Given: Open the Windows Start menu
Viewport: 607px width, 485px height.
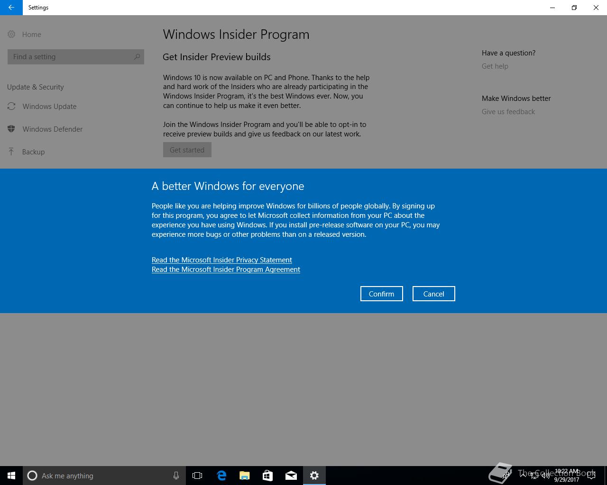Looking at the screenshot, I should [x=11, y=476].
